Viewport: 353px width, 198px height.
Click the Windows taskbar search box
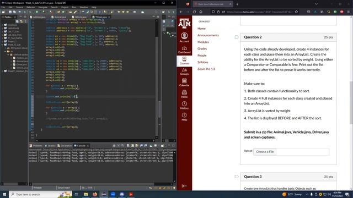pyautogui.click(x=40, y=194)
